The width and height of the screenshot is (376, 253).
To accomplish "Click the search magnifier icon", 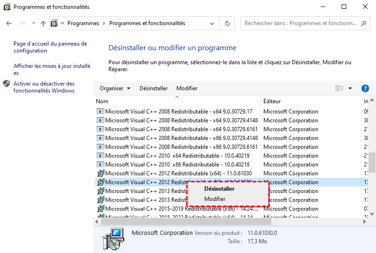I will (x=363, y=23).
